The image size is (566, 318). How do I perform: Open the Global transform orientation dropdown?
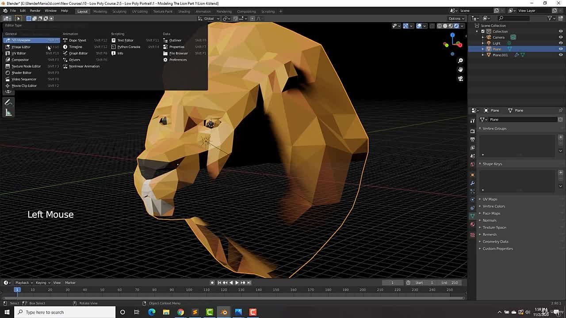209,19
